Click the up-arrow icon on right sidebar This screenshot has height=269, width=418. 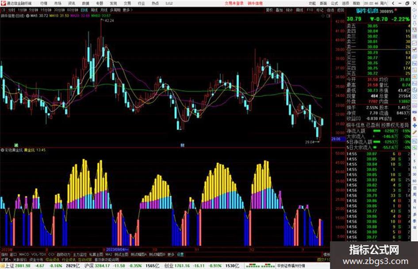[x=414, y=16]
